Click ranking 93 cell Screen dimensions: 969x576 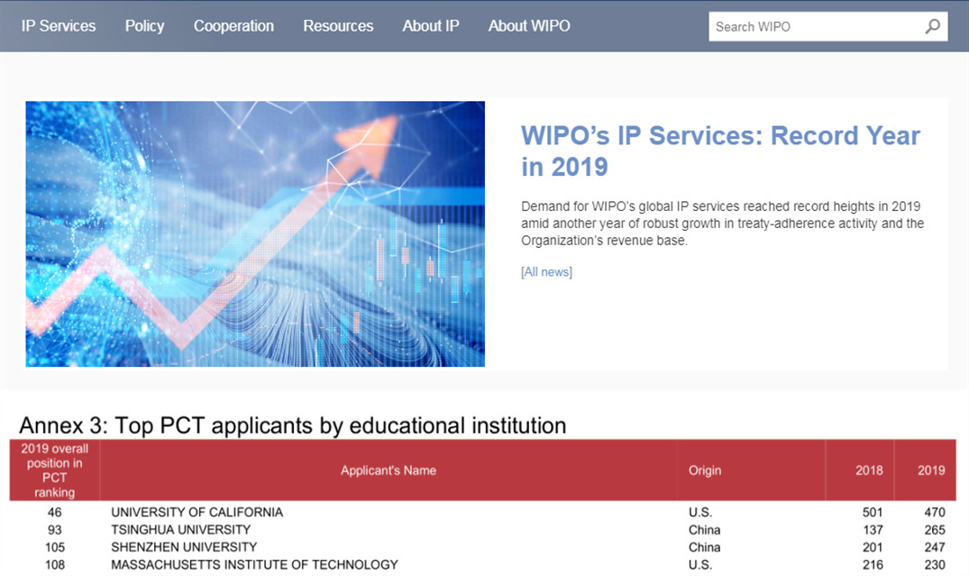pyautogui.click(x=54, y=530)
